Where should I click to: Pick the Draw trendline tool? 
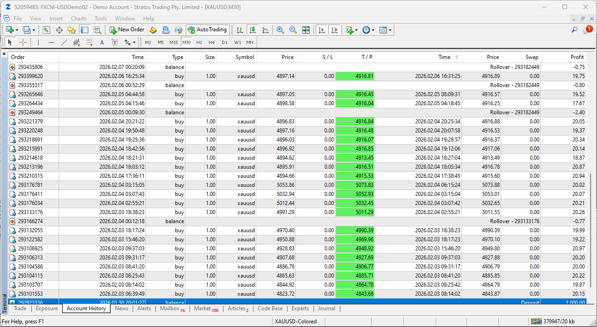64,42
